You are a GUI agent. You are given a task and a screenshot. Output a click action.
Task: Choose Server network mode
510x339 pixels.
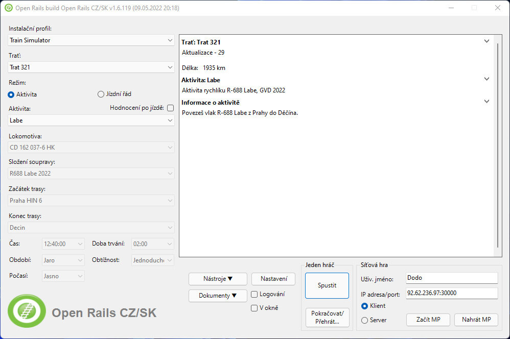364,321
